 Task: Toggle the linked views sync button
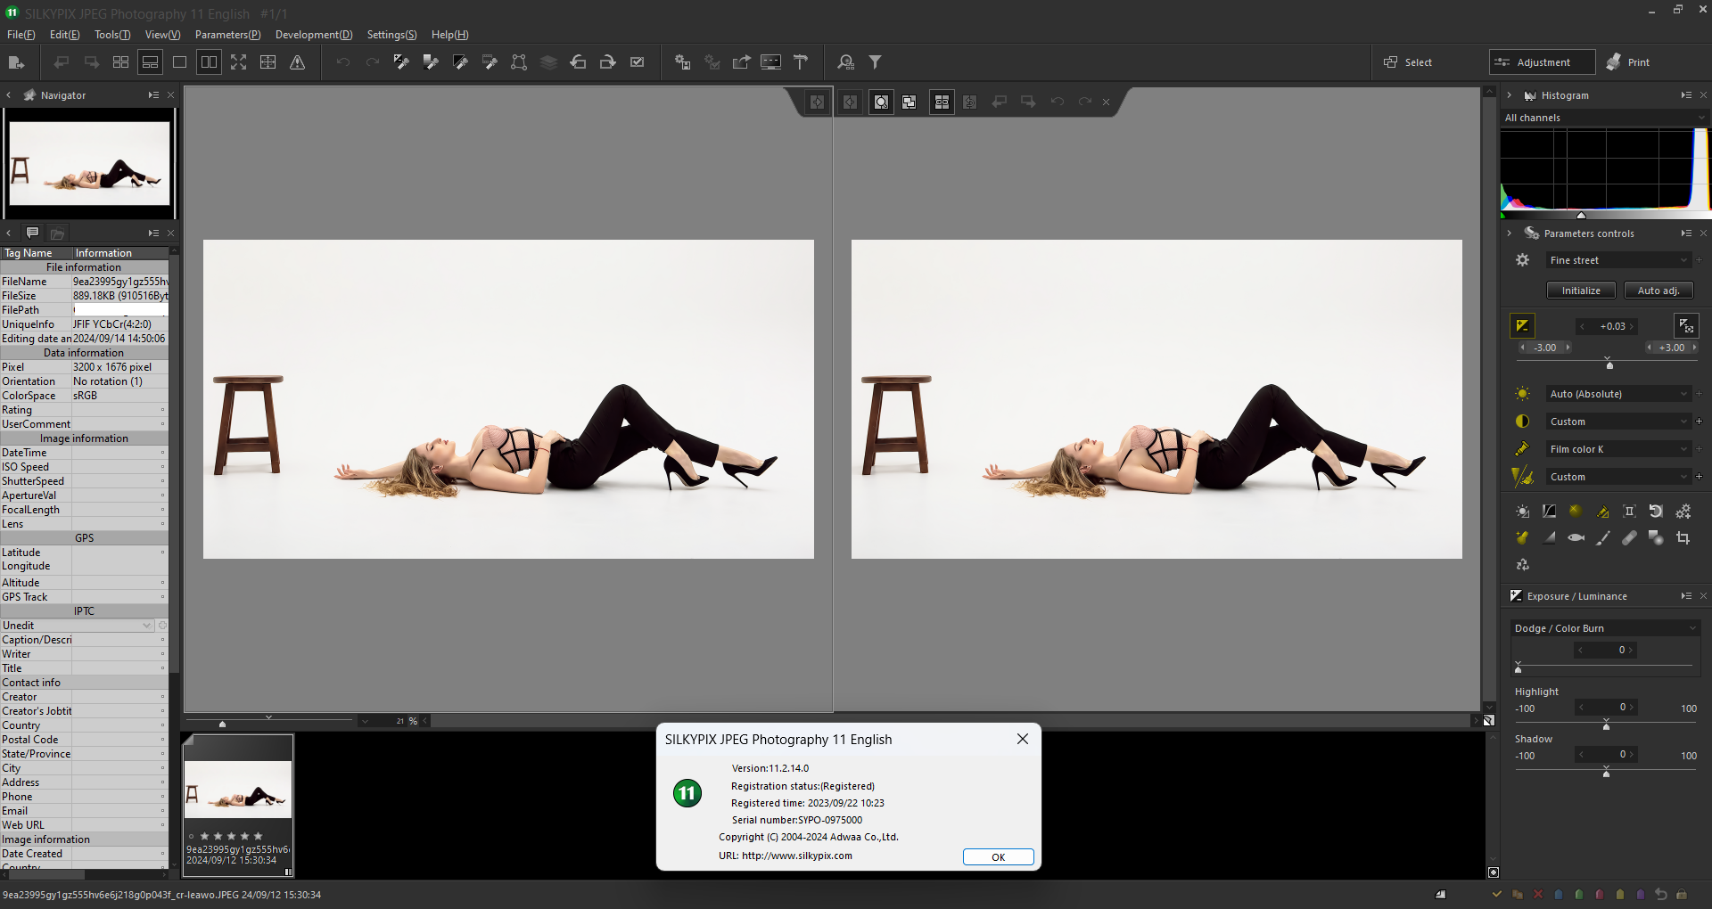point(941,102)
